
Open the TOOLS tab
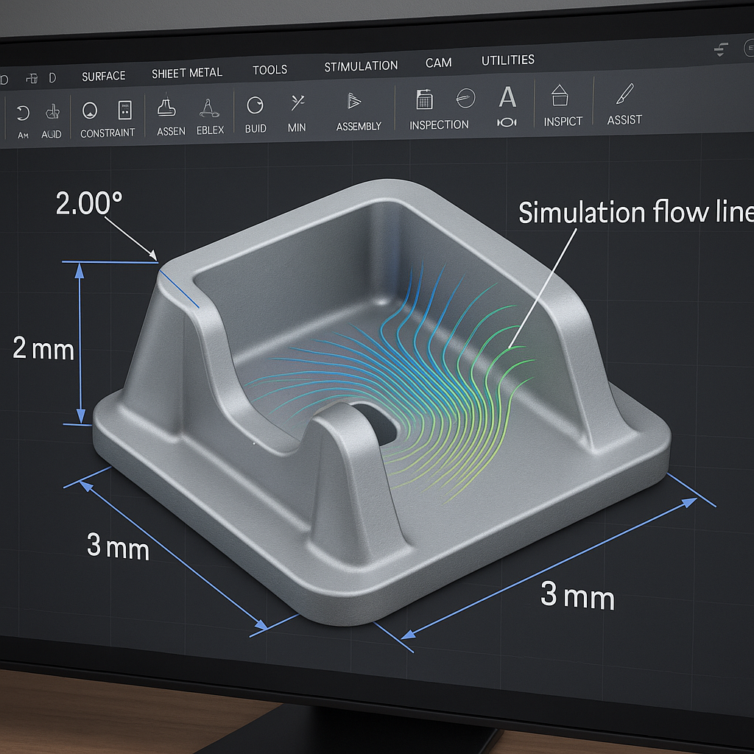coord(269,70)
